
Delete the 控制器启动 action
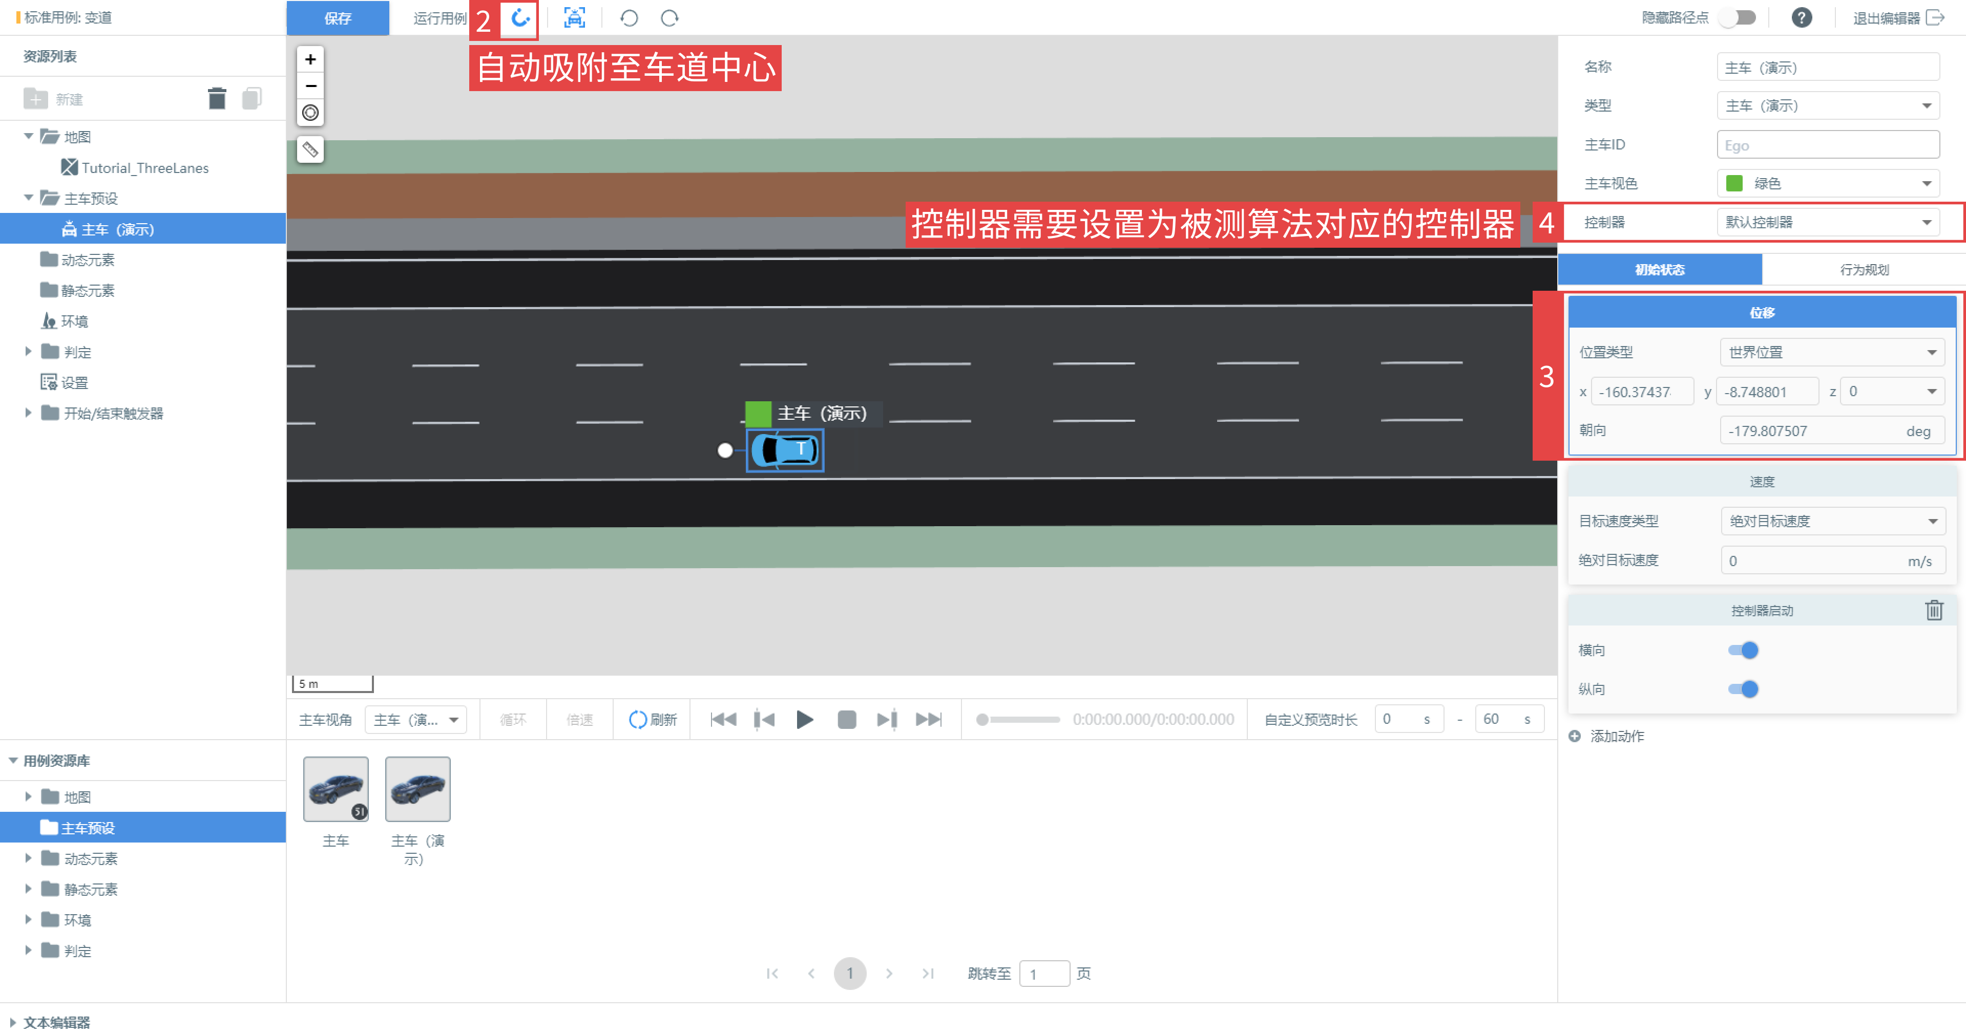1934,610
